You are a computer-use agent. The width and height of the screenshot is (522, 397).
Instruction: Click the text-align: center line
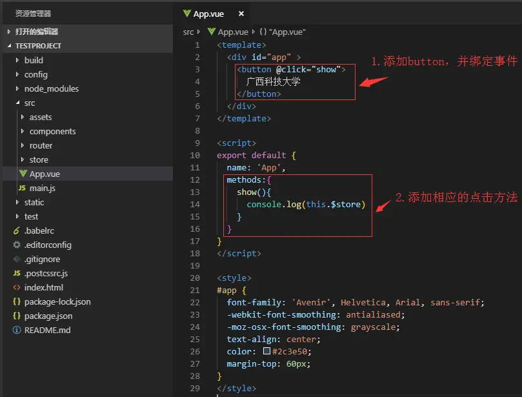click(x=274, y=339)
